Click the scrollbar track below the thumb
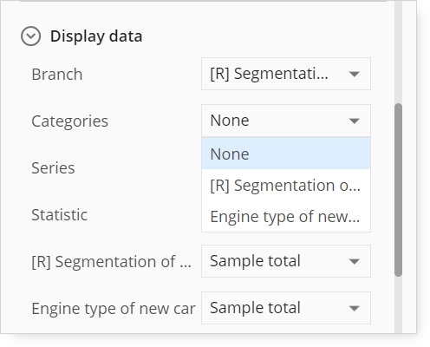The height and width of the screenshot is (347, 430). (x=398, y=304)
